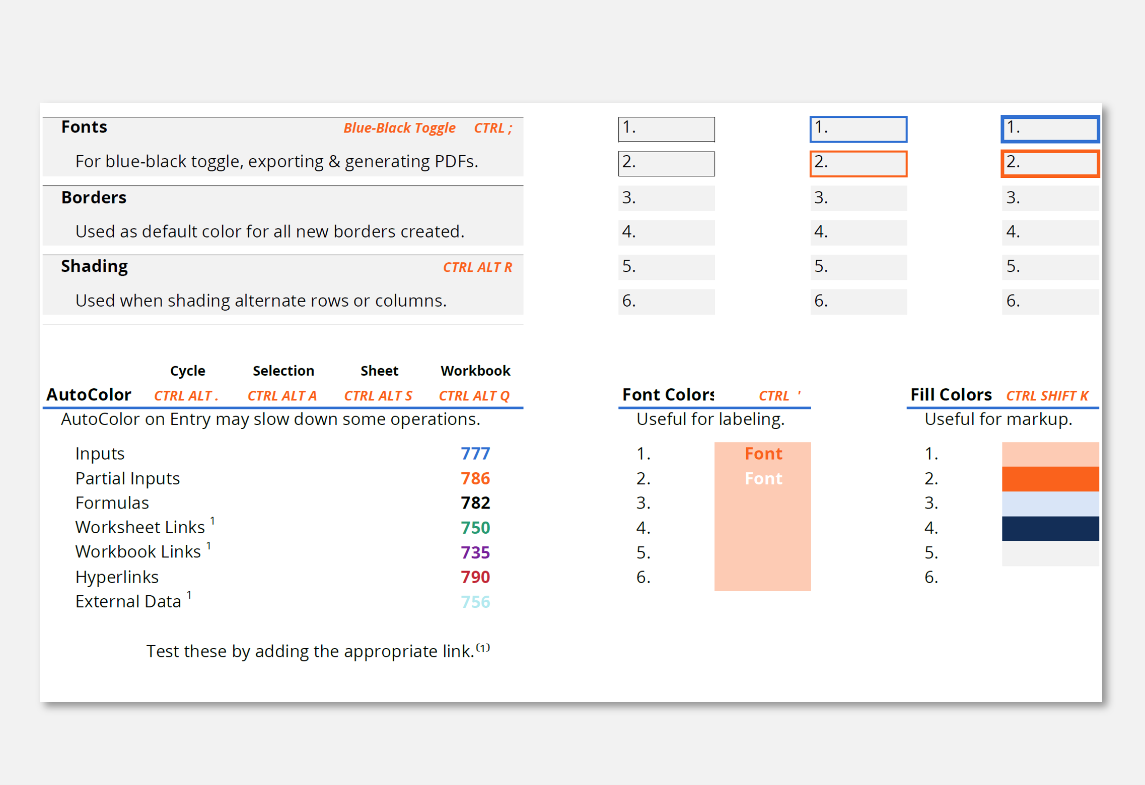Select the thick blue bordered box 1
This screenshot has width=1145, height=785.
(x=1050, y=129)
